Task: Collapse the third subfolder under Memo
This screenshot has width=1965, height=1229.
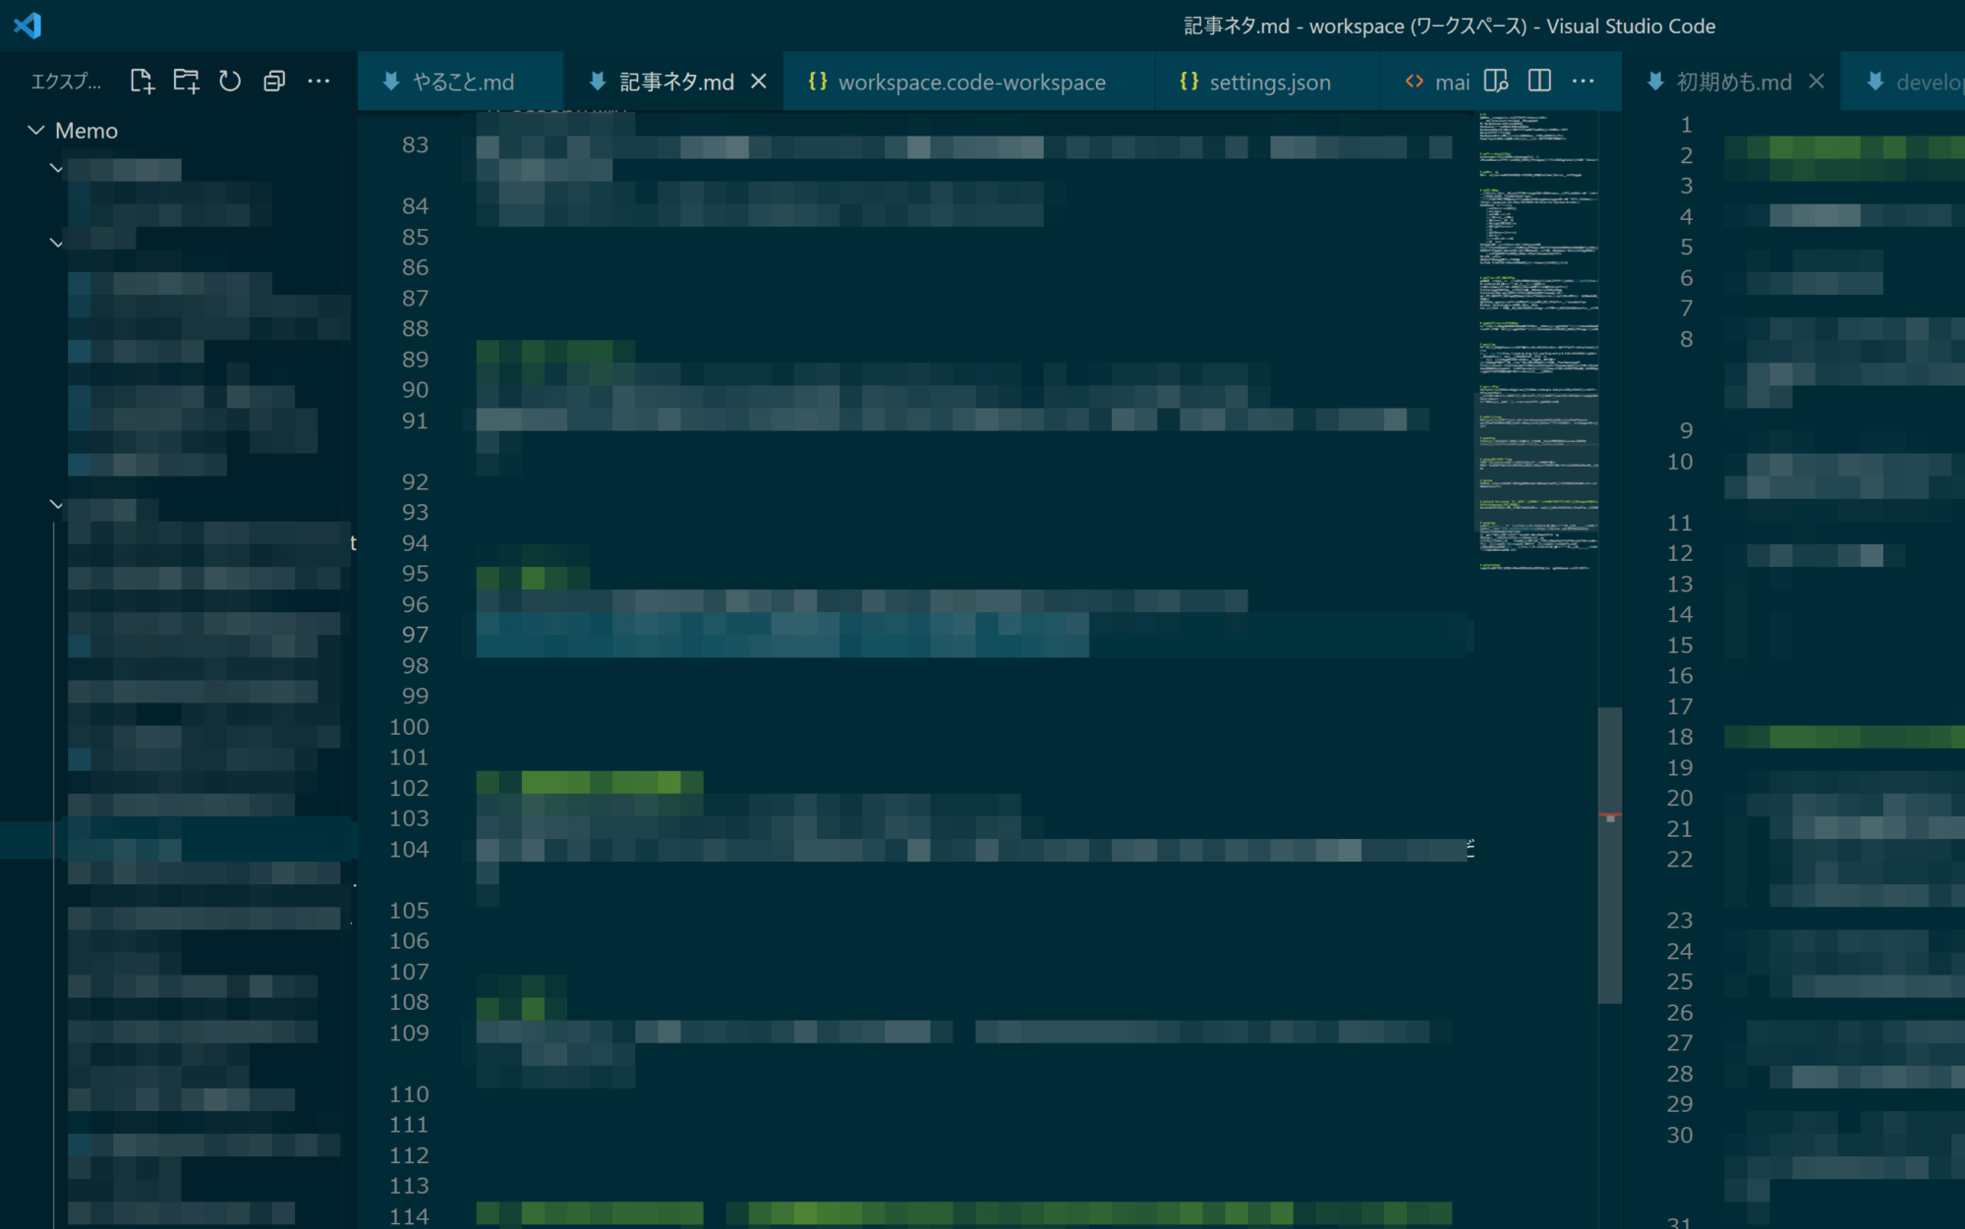Action: pyautogui.click(x=56, y=505)
